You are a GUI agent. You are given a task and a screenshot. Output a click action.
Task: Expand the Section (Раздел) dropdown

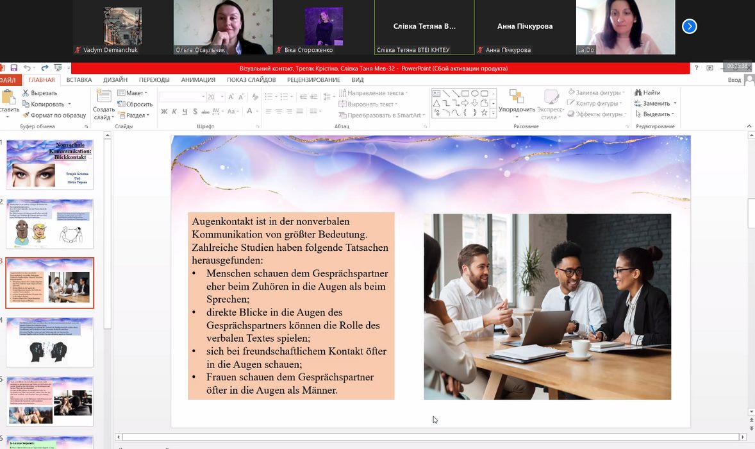click(133, 115)
